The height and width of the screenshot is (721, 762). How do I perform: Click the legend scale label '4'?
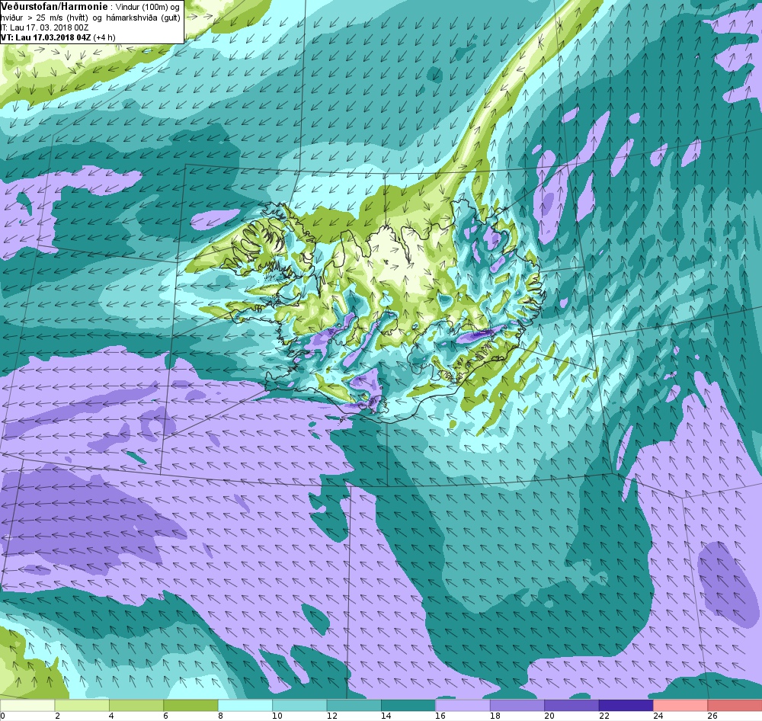click(x=112, y=715)
